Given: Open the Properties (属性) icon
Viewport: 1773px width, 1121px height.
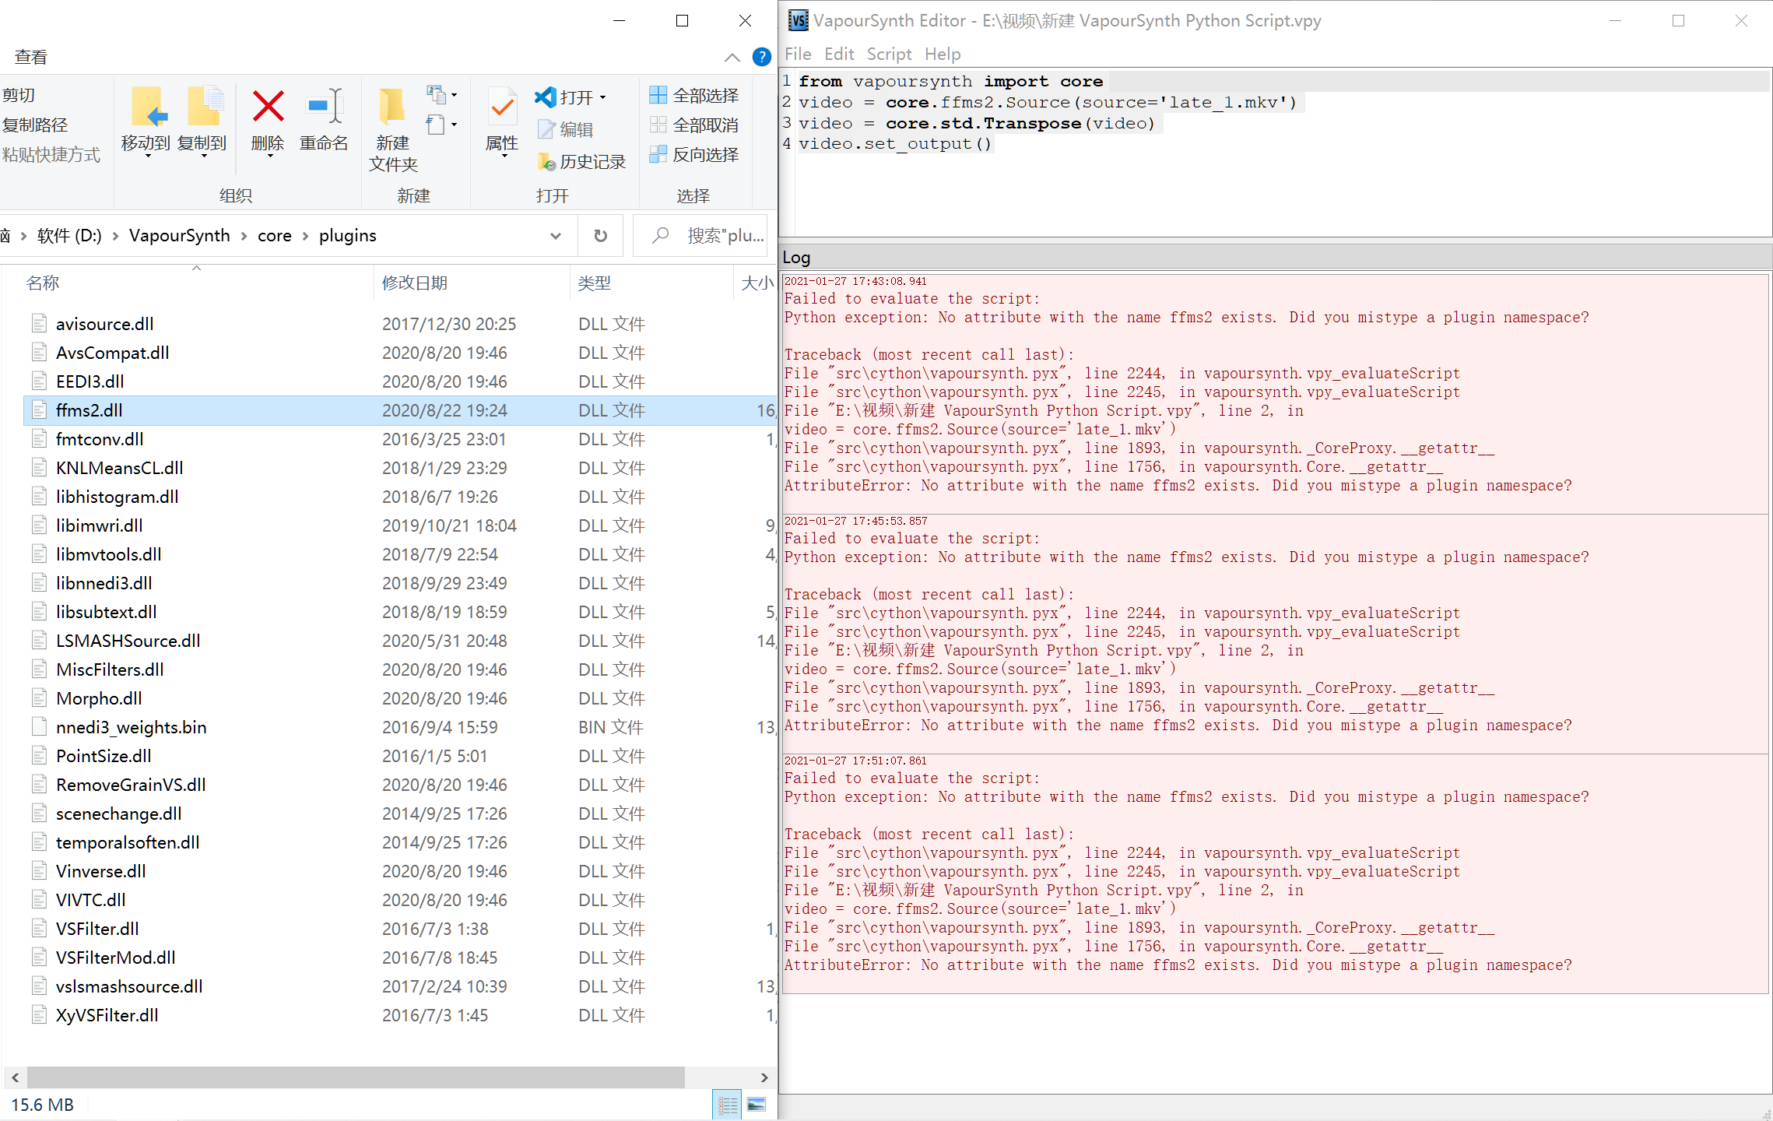Looking at the screenshot, I should tap(502, 107).
